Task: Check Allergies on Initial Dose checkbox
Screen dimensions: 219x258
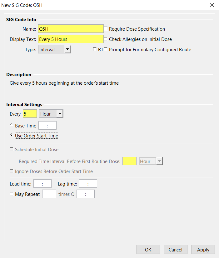Action: pyautogui.click(x=106, y=39)
